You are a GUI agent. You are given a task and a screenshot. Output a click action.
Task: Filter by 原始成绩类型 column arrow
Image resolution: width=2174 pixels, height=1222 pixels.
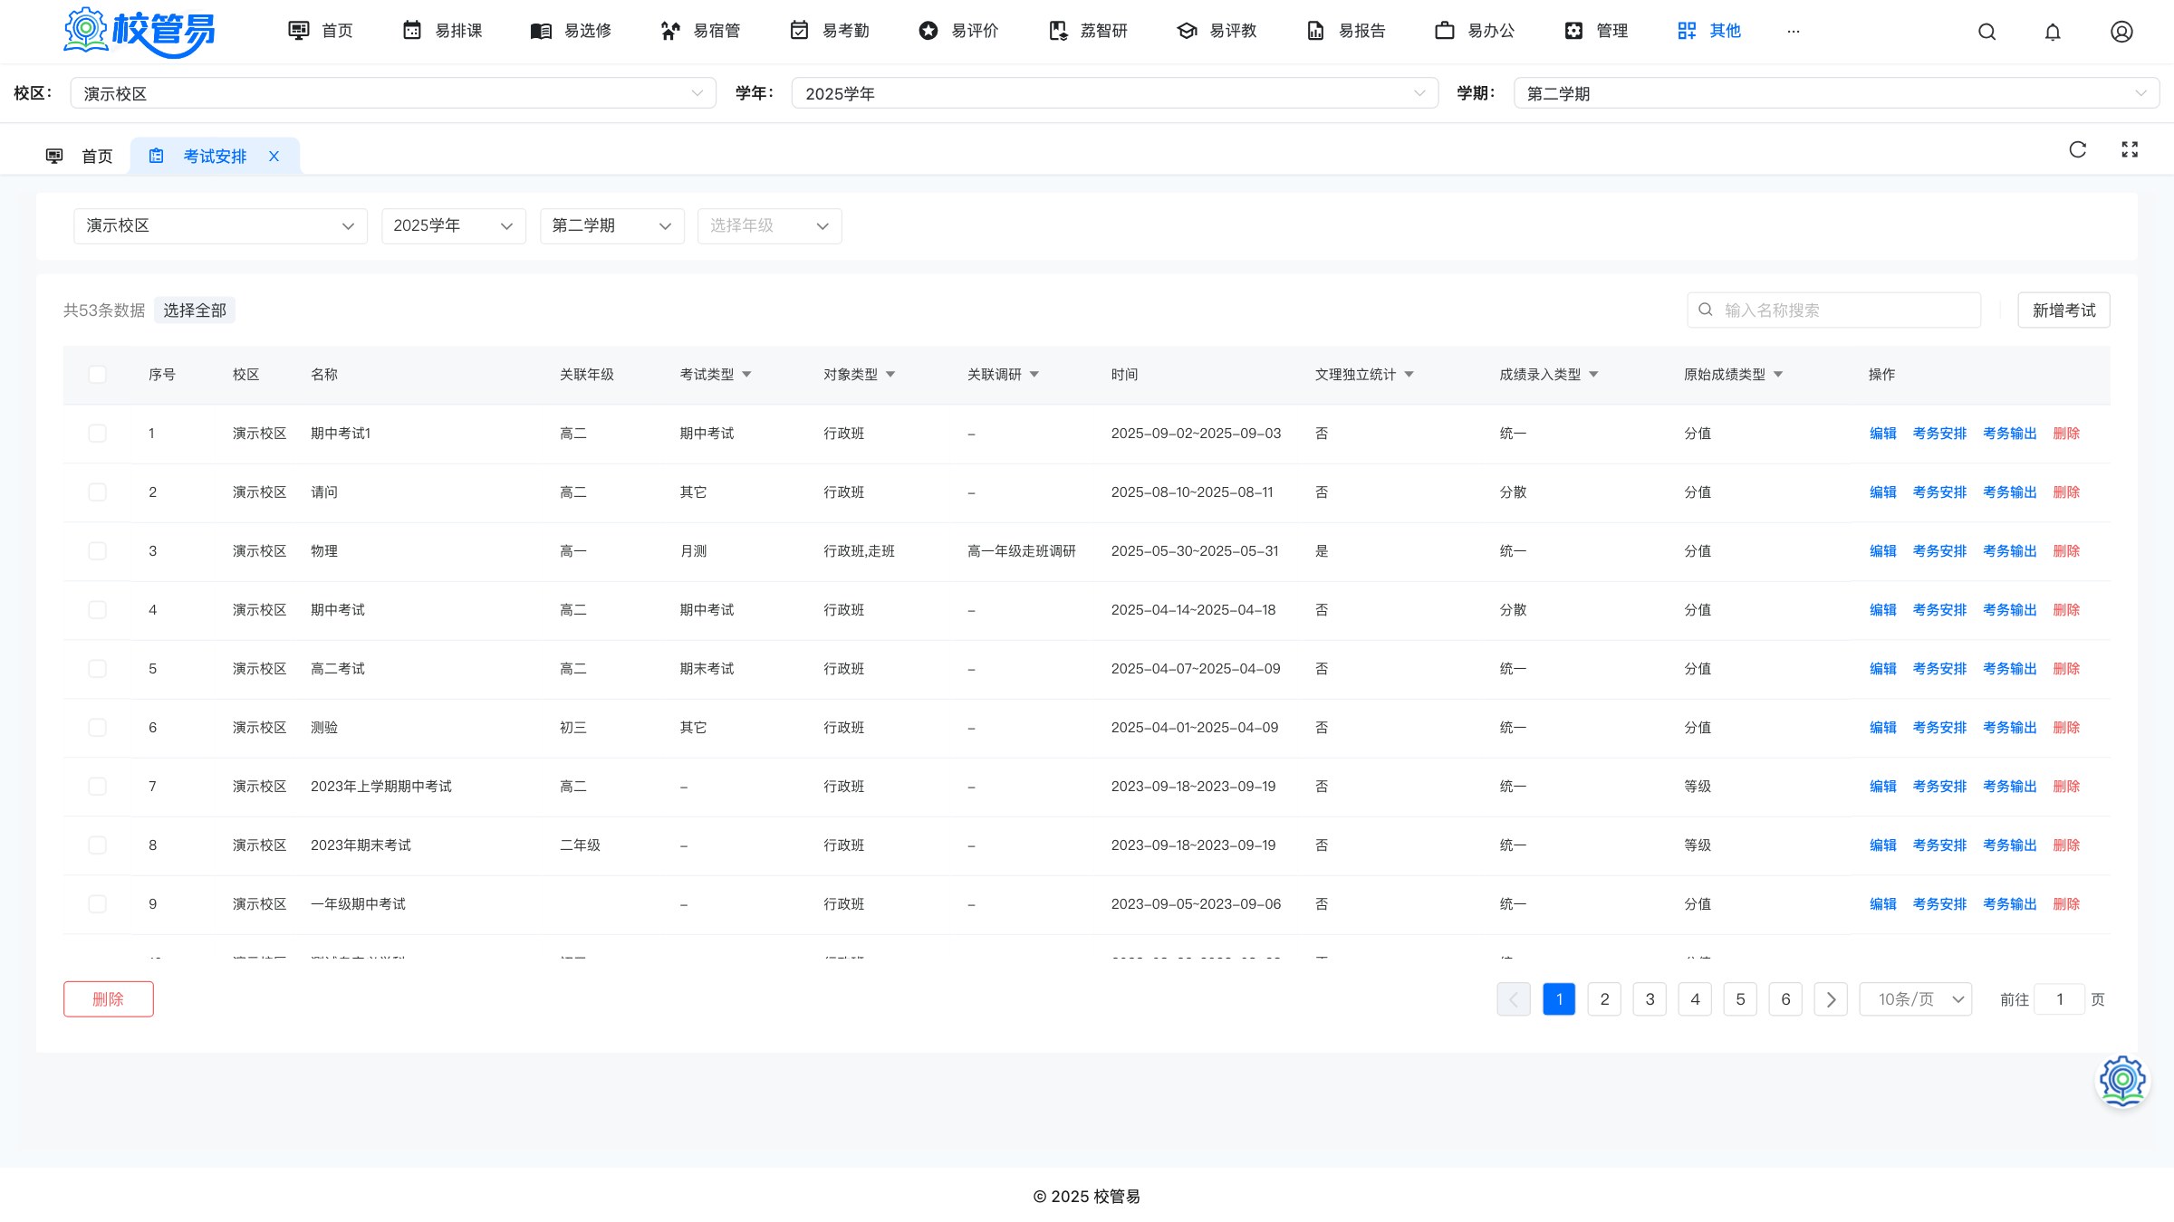pyautogui.click(x=1778, y=375)
